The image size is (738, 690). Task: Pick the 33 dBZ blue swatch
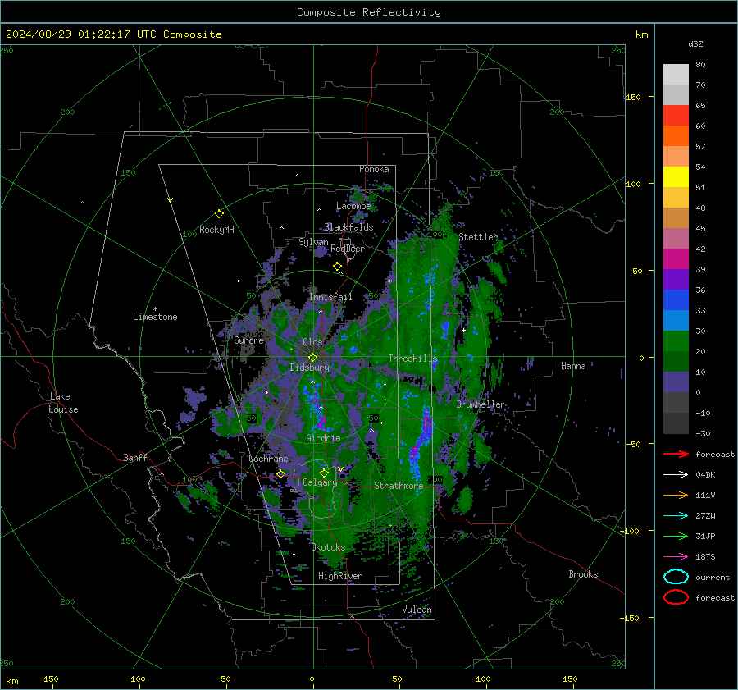(676, 300)
